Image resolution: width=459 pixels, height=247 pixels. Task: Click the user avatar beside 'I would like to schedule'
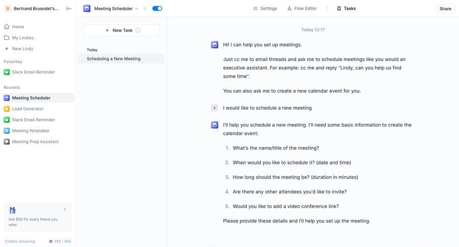[215, 108]
